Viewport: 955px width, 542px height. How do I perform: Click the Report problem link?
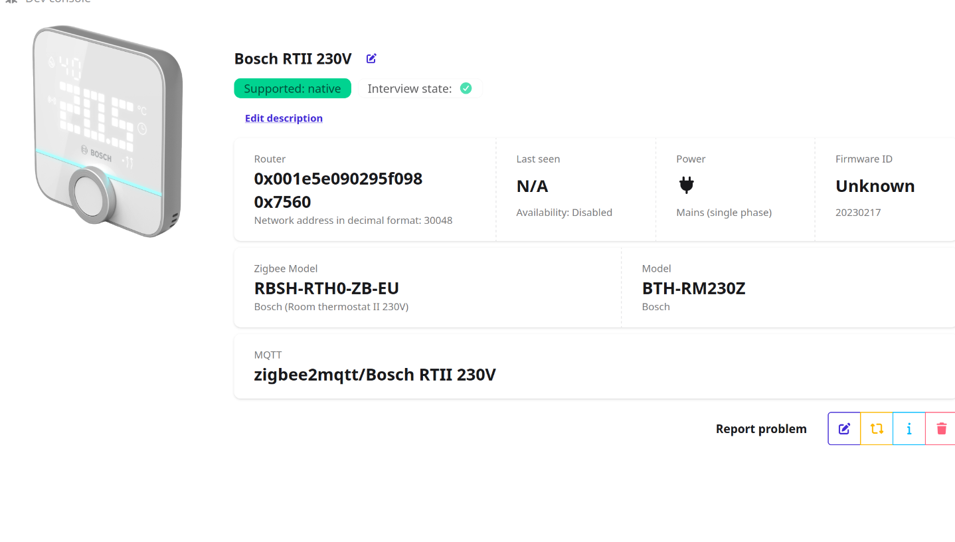coord(761,429)
